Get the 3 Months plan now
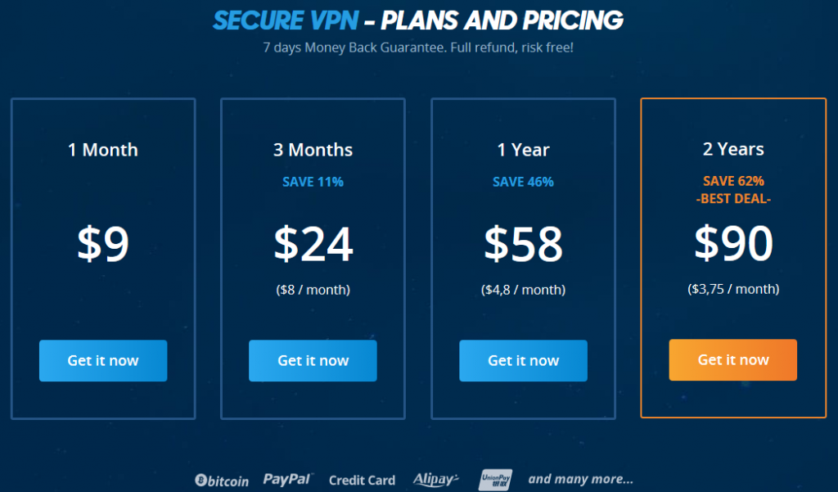 313,360
